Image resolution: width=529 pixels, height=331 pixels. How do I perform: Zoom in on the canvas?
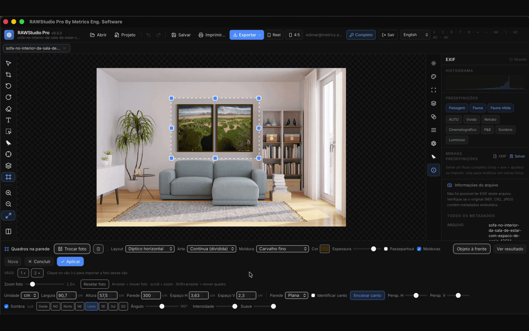(x=8, y=193)
